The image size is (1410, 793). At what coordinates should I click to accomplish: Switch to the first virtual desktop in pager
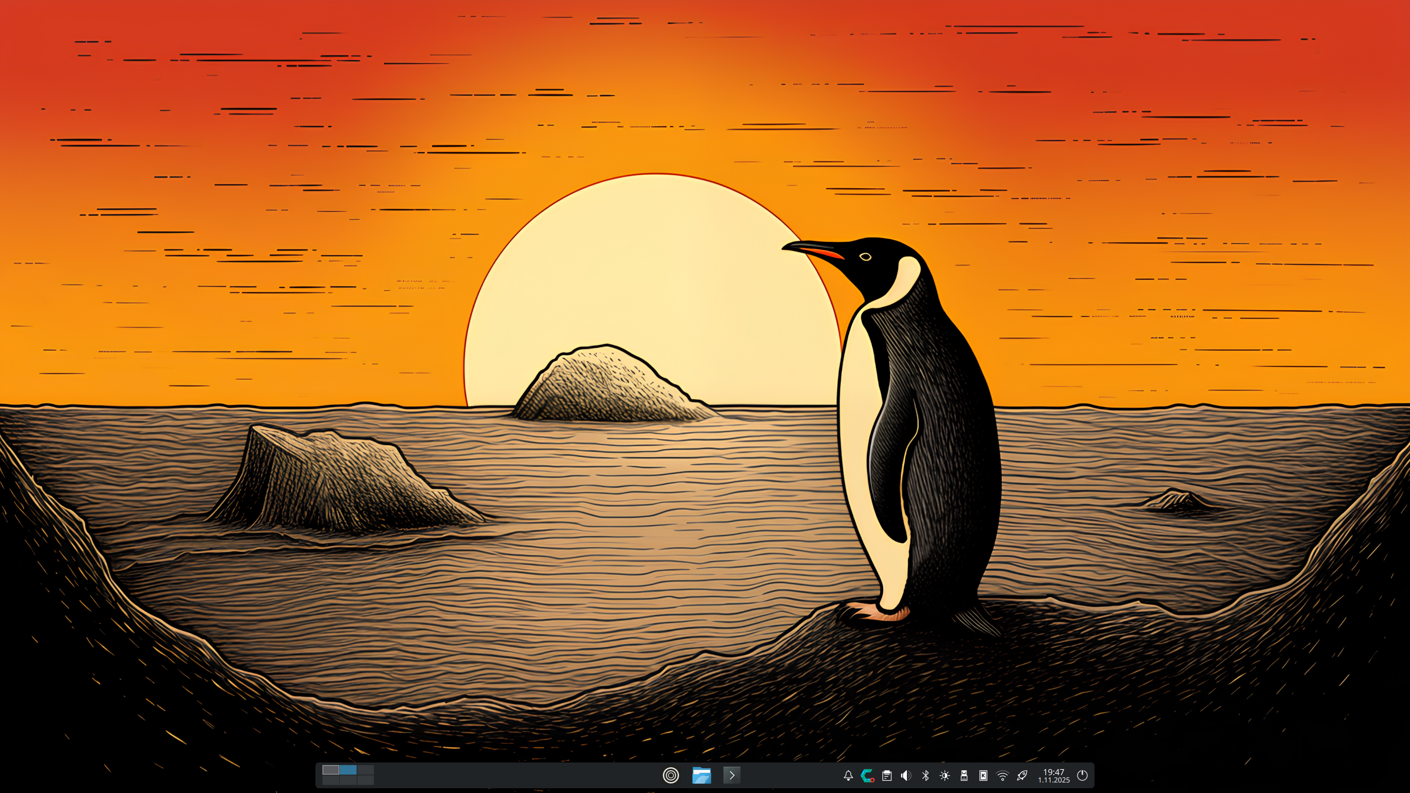tap(331, 770)
